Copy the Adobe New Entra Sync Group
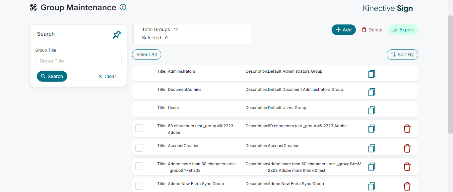This screenshot has width=453, height=192. coord(372,186)
